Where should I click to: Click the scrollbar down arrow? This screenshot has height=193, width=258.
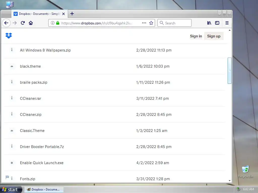tap(230, 181)
